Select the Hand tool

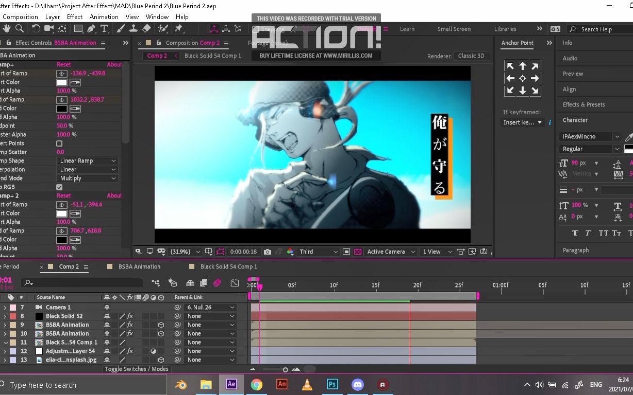point(7,29)
